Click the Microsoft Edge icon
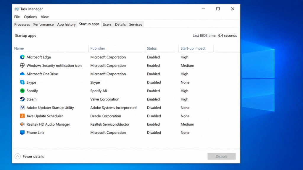This screenshot has height=170, width=303. coord(22,57)
